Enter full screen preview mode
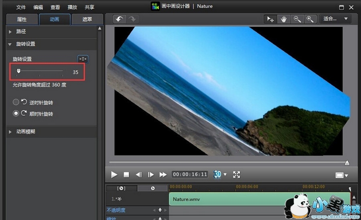Image resolution: width=361 pixels, height=220 pixels. coord(237,174)
